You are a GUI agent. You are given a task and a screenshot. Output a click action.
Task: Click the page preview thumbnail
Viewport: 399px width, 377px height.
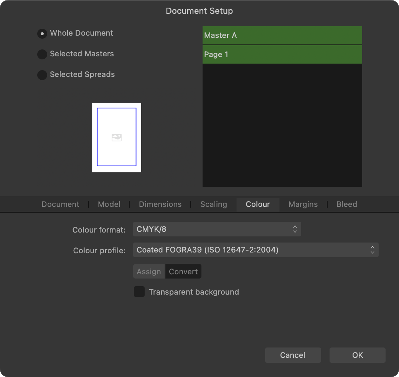coord(117,138)
